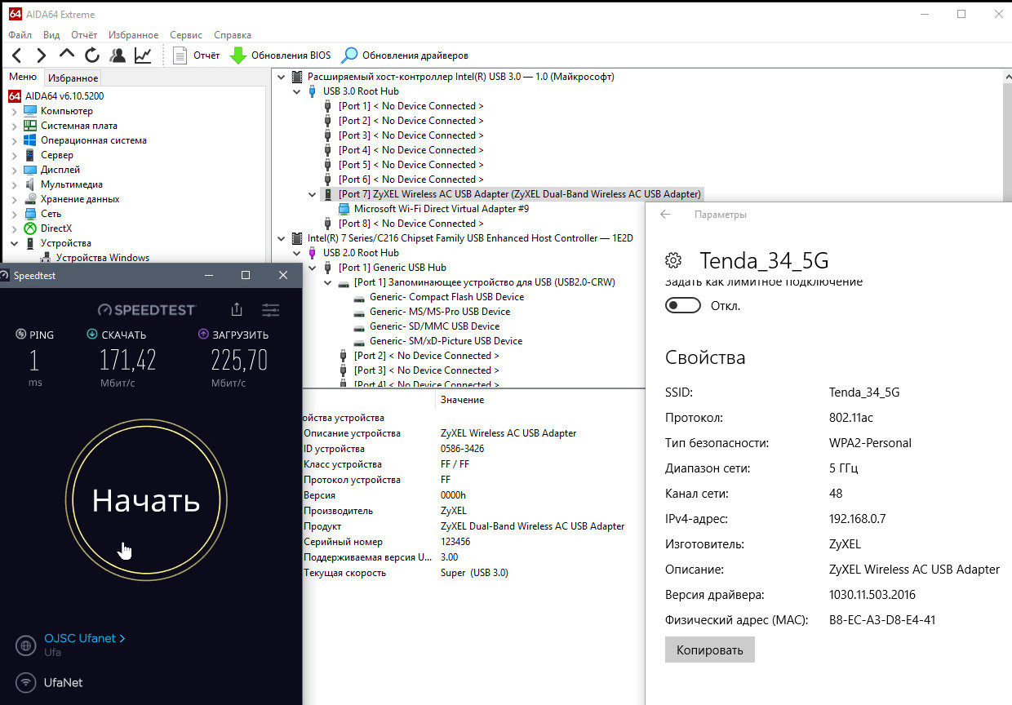Expand the Компьютер tree node
Image resolution: width=1012 pixels, height=705 pixels.
[x=14, y=111]
